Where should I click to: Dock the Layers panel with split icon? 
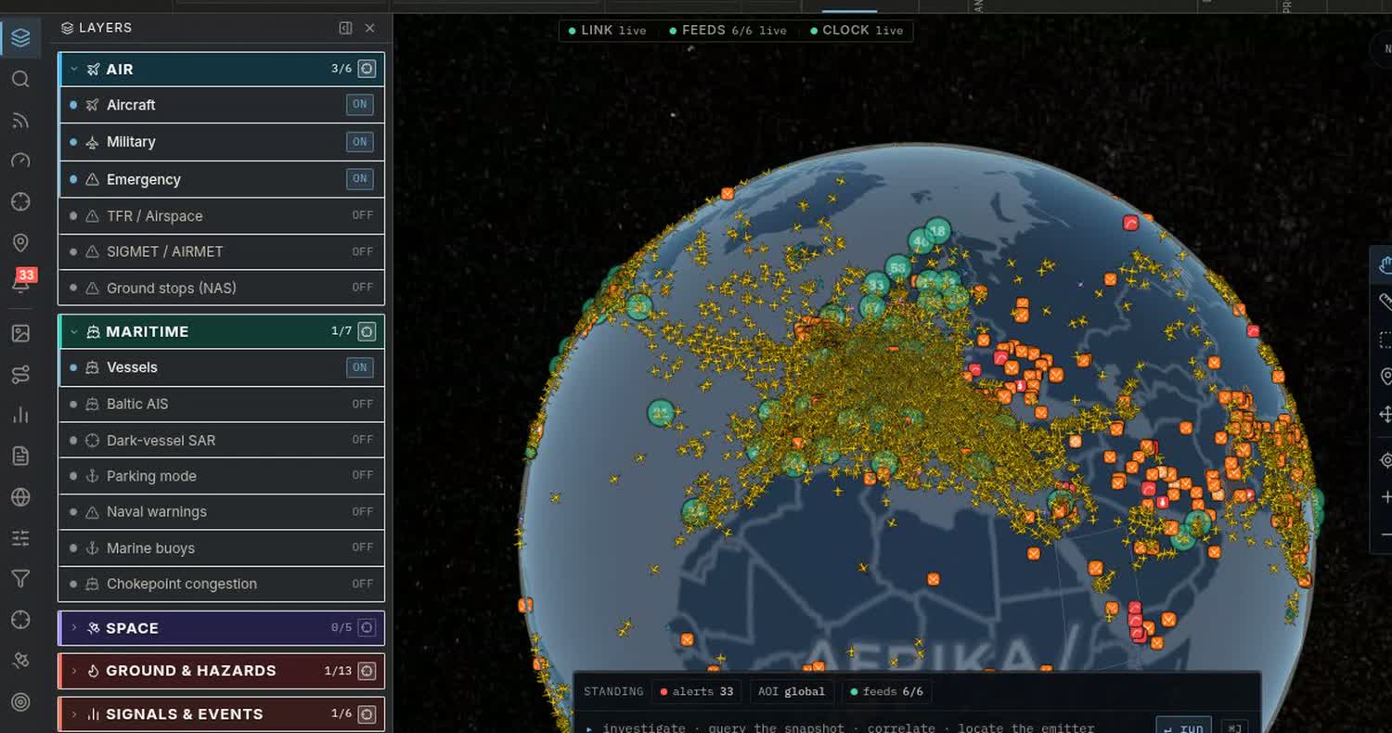(345, 28)
